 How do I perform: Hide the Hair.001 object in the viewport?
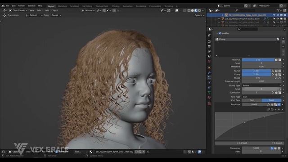pyautogui.click(x=278, y=15)
